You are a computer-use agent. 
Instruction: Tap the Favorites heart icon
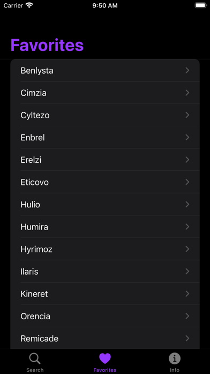[x=105, y=358]
